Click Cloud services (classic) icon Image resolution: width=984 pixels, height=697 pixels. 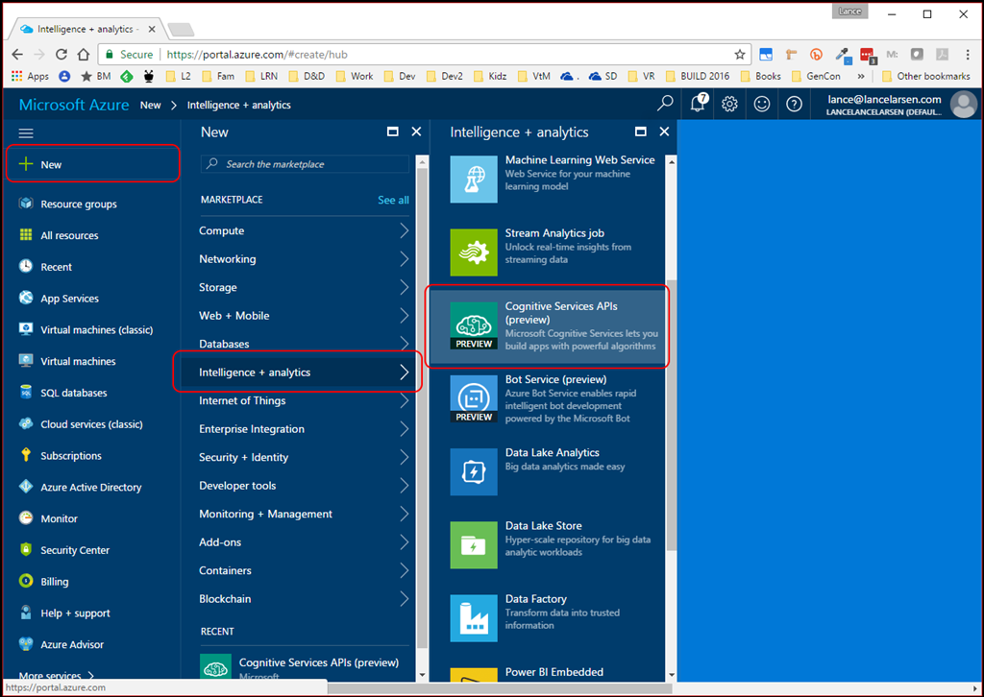click(x=26, y=423)
